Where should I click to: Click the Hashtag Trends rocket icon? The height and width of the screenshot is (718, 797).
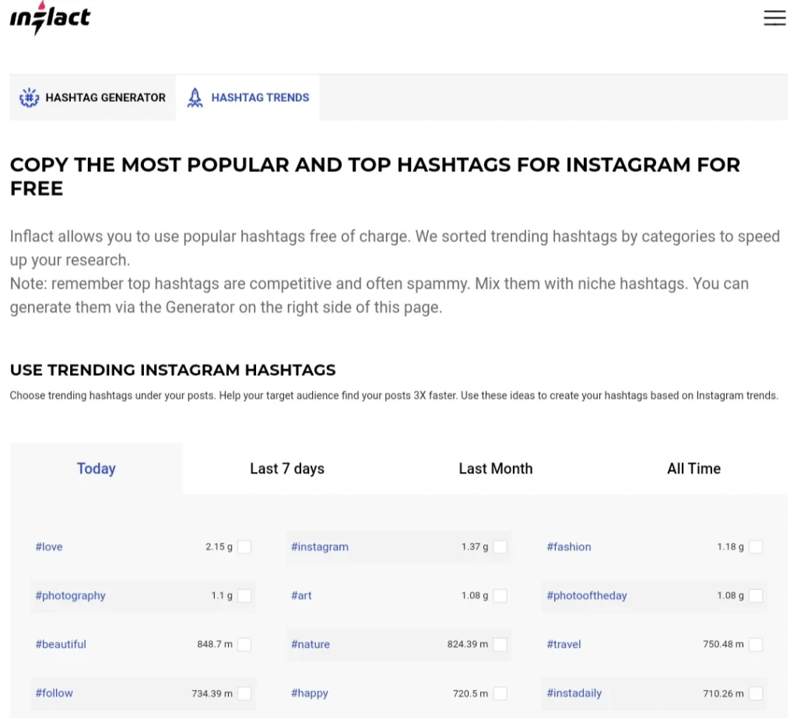tap(195, 97)
